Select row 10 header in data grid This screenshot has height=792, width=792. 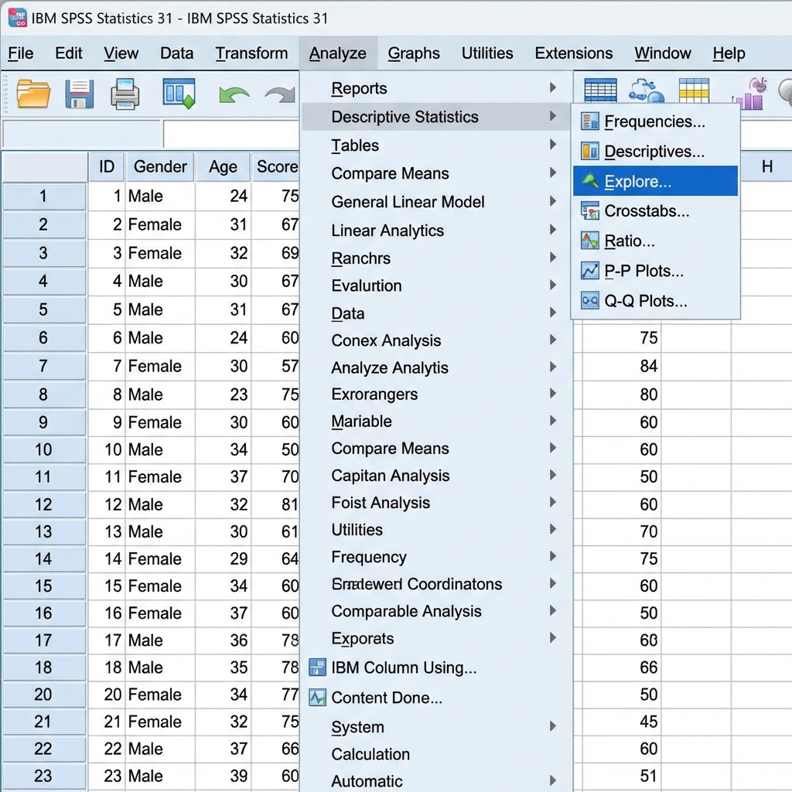(x=43, y=449)
